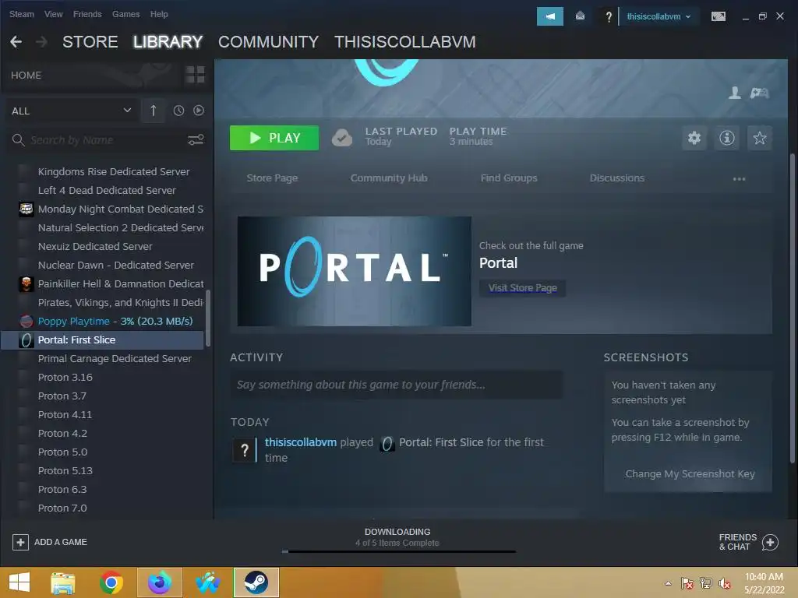This screenshot has height=598, width=798.
Task: Click the controller support icon
Action: (759, 93)
